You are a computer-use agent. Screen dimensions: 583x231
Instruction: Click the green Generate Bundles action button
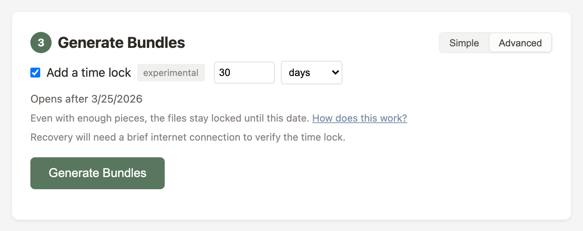97,173
